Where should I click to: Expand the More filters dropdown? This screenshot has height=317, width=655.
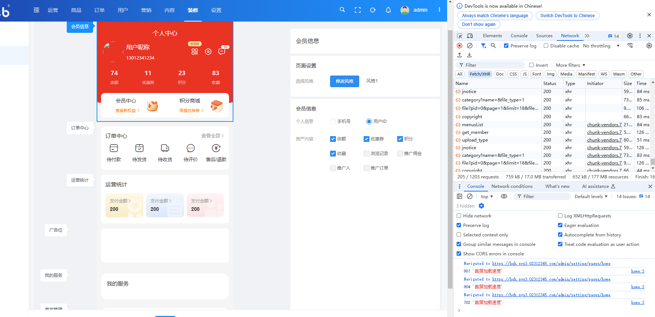click(x=570, y=65)
